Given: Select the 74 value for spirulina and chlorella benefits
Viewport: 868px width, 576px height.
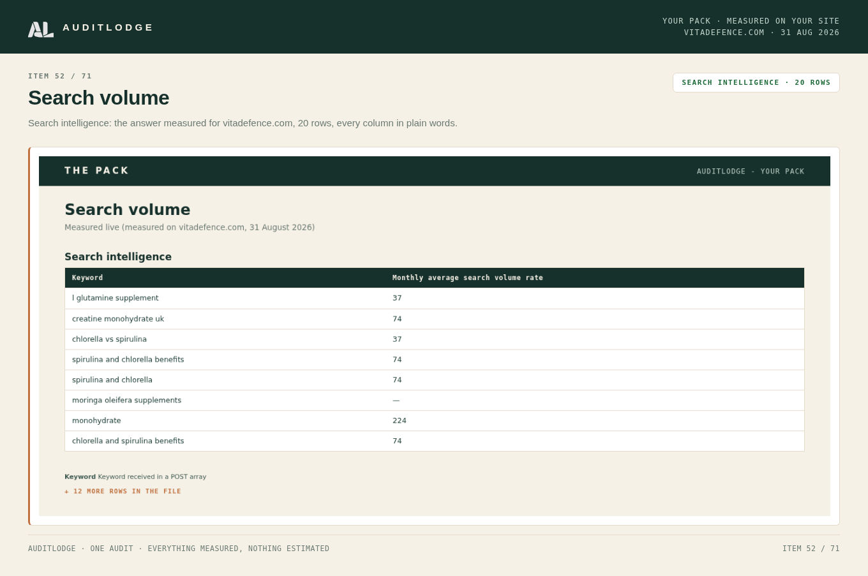Looking at the screenshot, I should click(397, 360).
